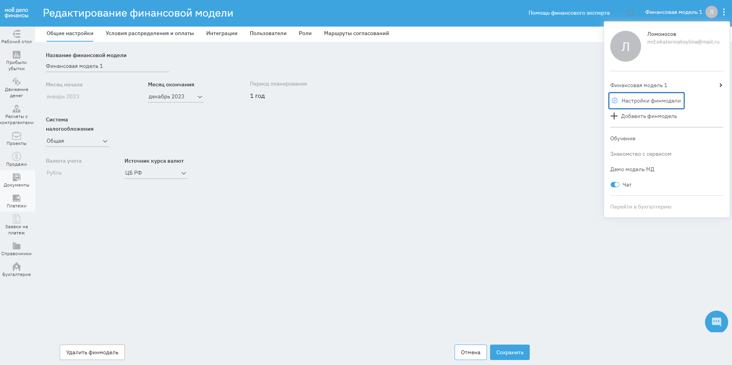Click the Удалить финмодель button

(x=92, y=352)
